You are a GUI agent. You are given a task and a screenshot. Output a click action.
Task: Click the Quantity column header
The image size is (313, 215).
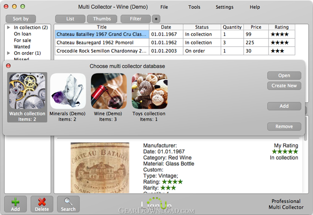[232, 27]
